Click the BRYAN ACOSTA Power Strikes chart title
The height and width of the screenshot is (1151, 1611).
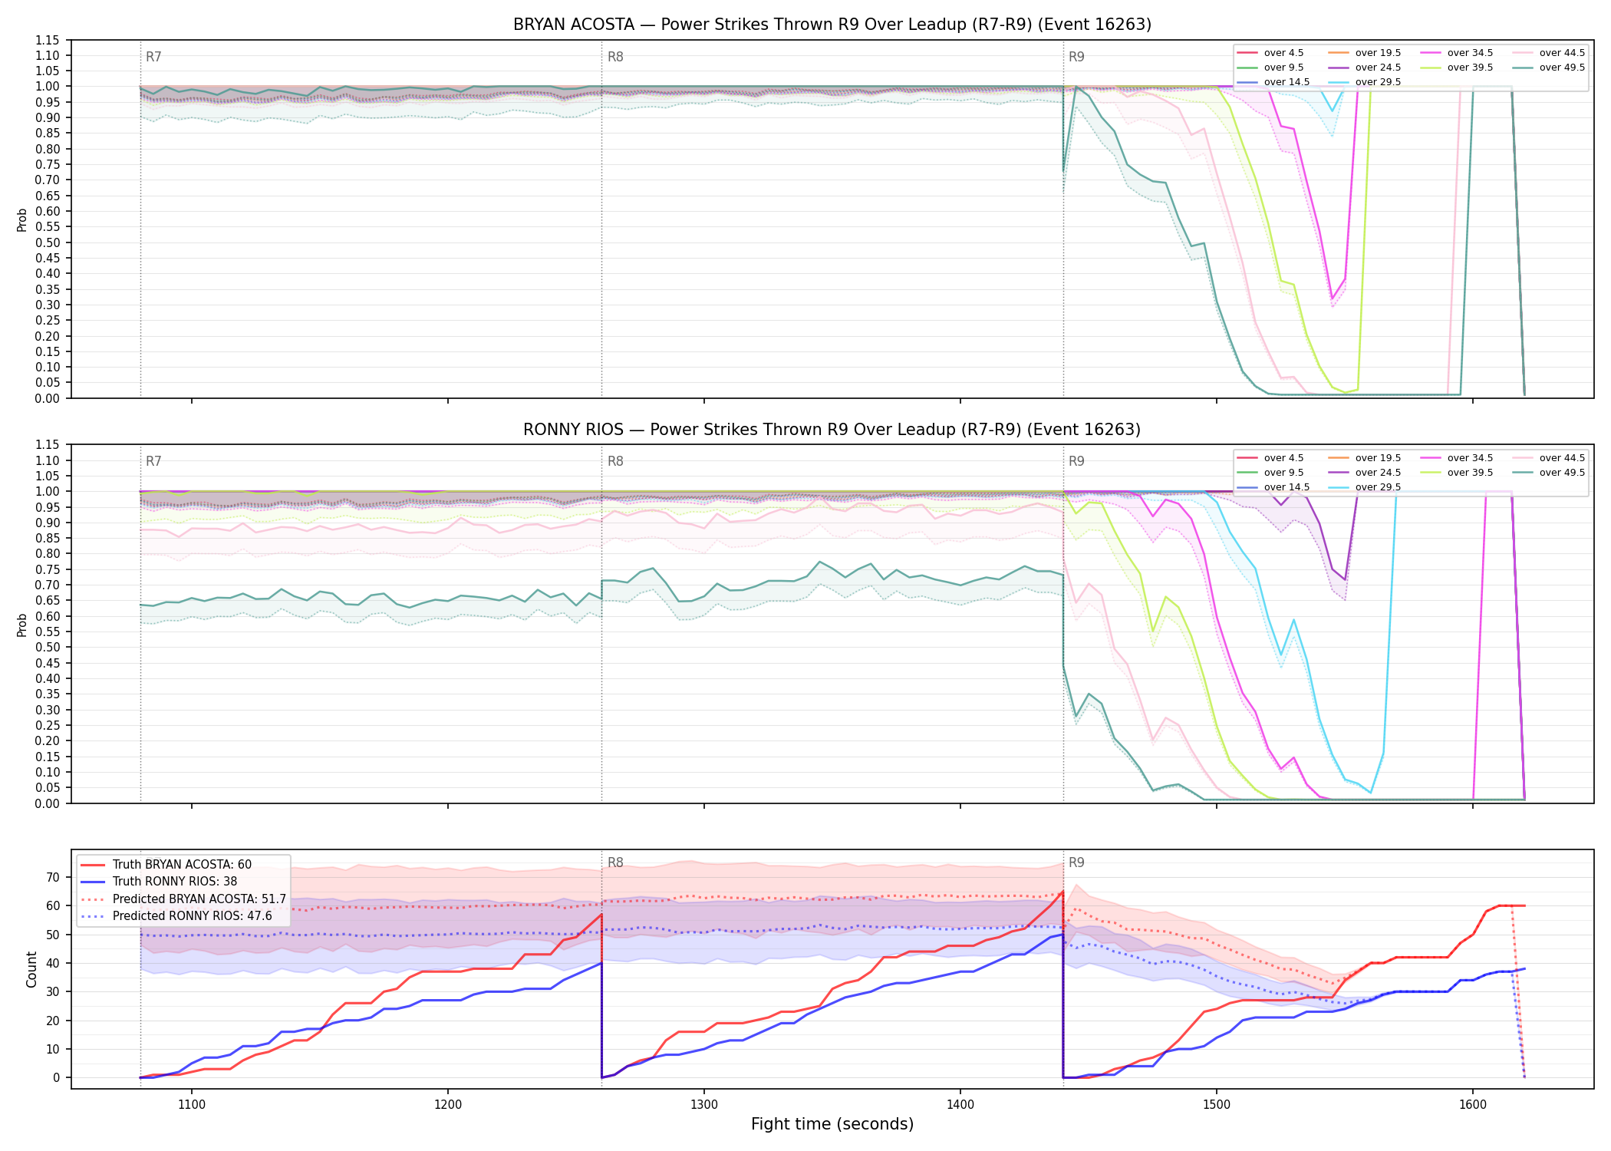point(832,25)
